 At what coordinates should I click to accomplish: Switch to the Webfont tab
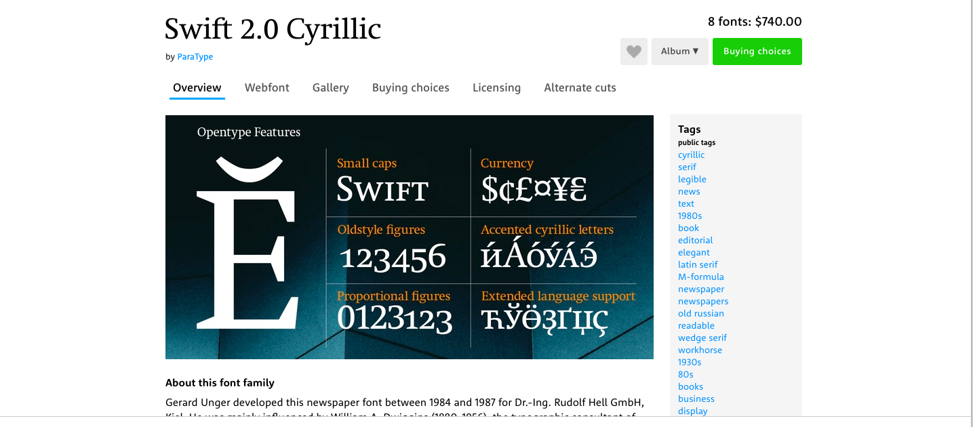(x=267, y=87)
